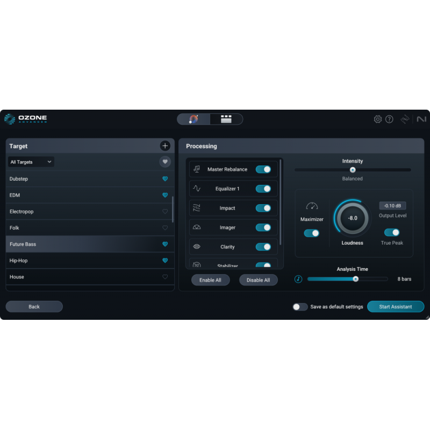430x430 pixels.
Task: Disable the Master Rebalance toggle
Action: (x=263, y=169)
